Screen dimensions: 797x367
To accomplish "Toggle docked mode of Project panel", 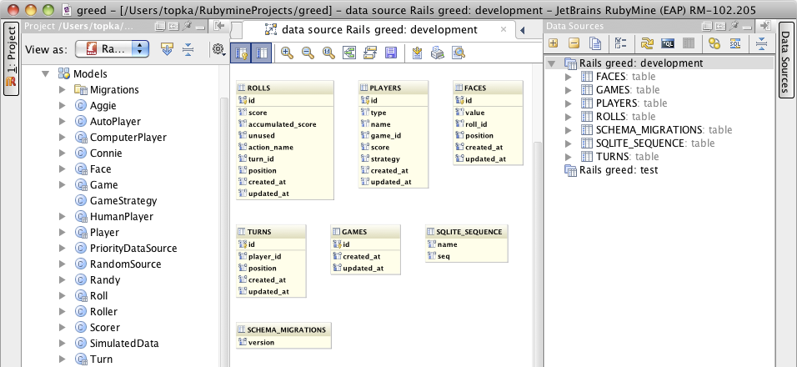I will tap(173, 27).
